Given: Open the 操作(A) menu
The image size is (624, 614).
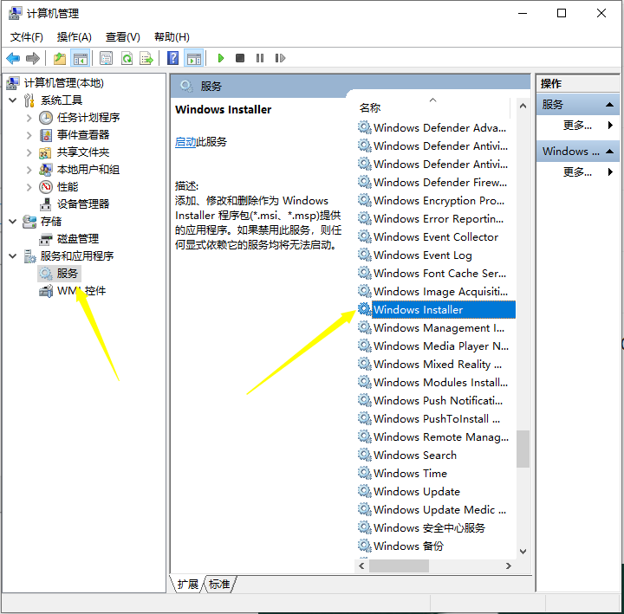Looking at the screenshot, I should click(74, 37).
